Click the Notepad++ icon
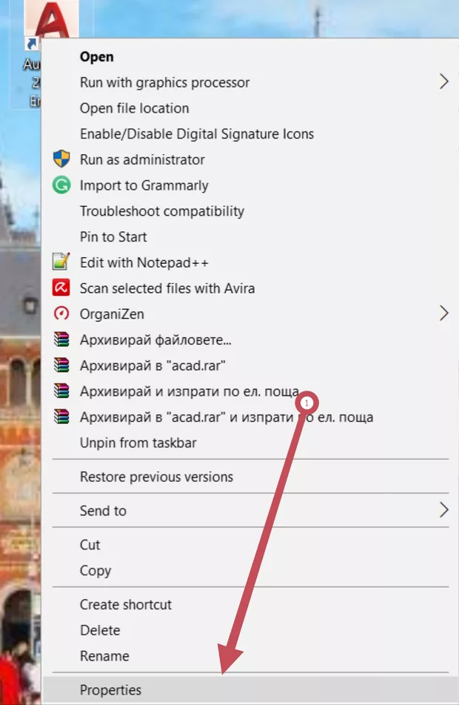The height and width of the screenshot is (705, 459). coord(61,262)
